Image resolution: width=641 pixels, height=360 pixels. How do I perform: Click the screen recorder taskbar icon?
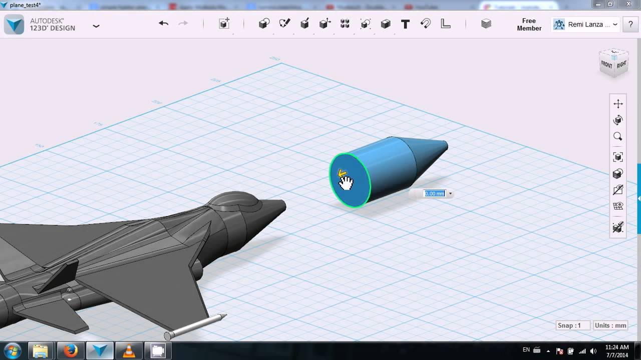pyautogui.click(x=158, y=351)
